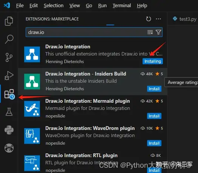Open the Explorer view in the activity bar
The image size is (198, 173).
tap(9, 21)
